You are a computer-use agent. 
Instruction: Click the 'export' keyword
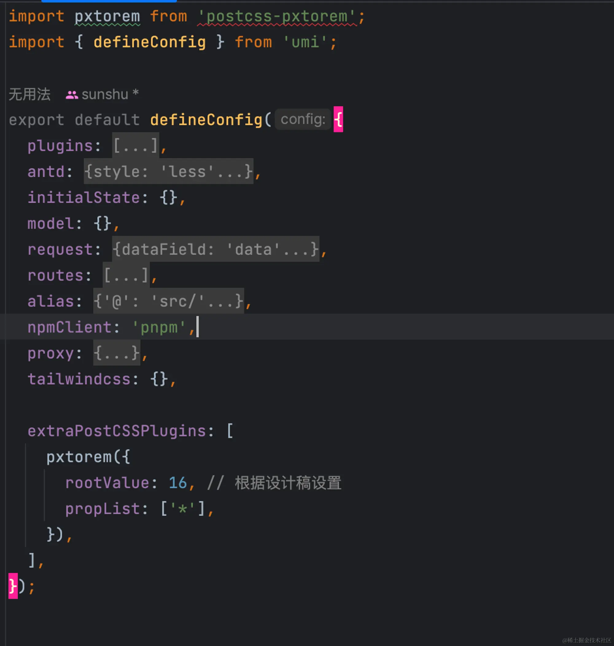(37, 120)
